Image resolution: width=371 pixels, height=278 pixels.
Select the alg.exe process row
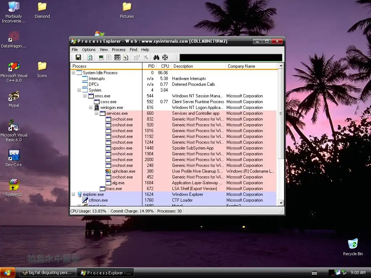174,183
